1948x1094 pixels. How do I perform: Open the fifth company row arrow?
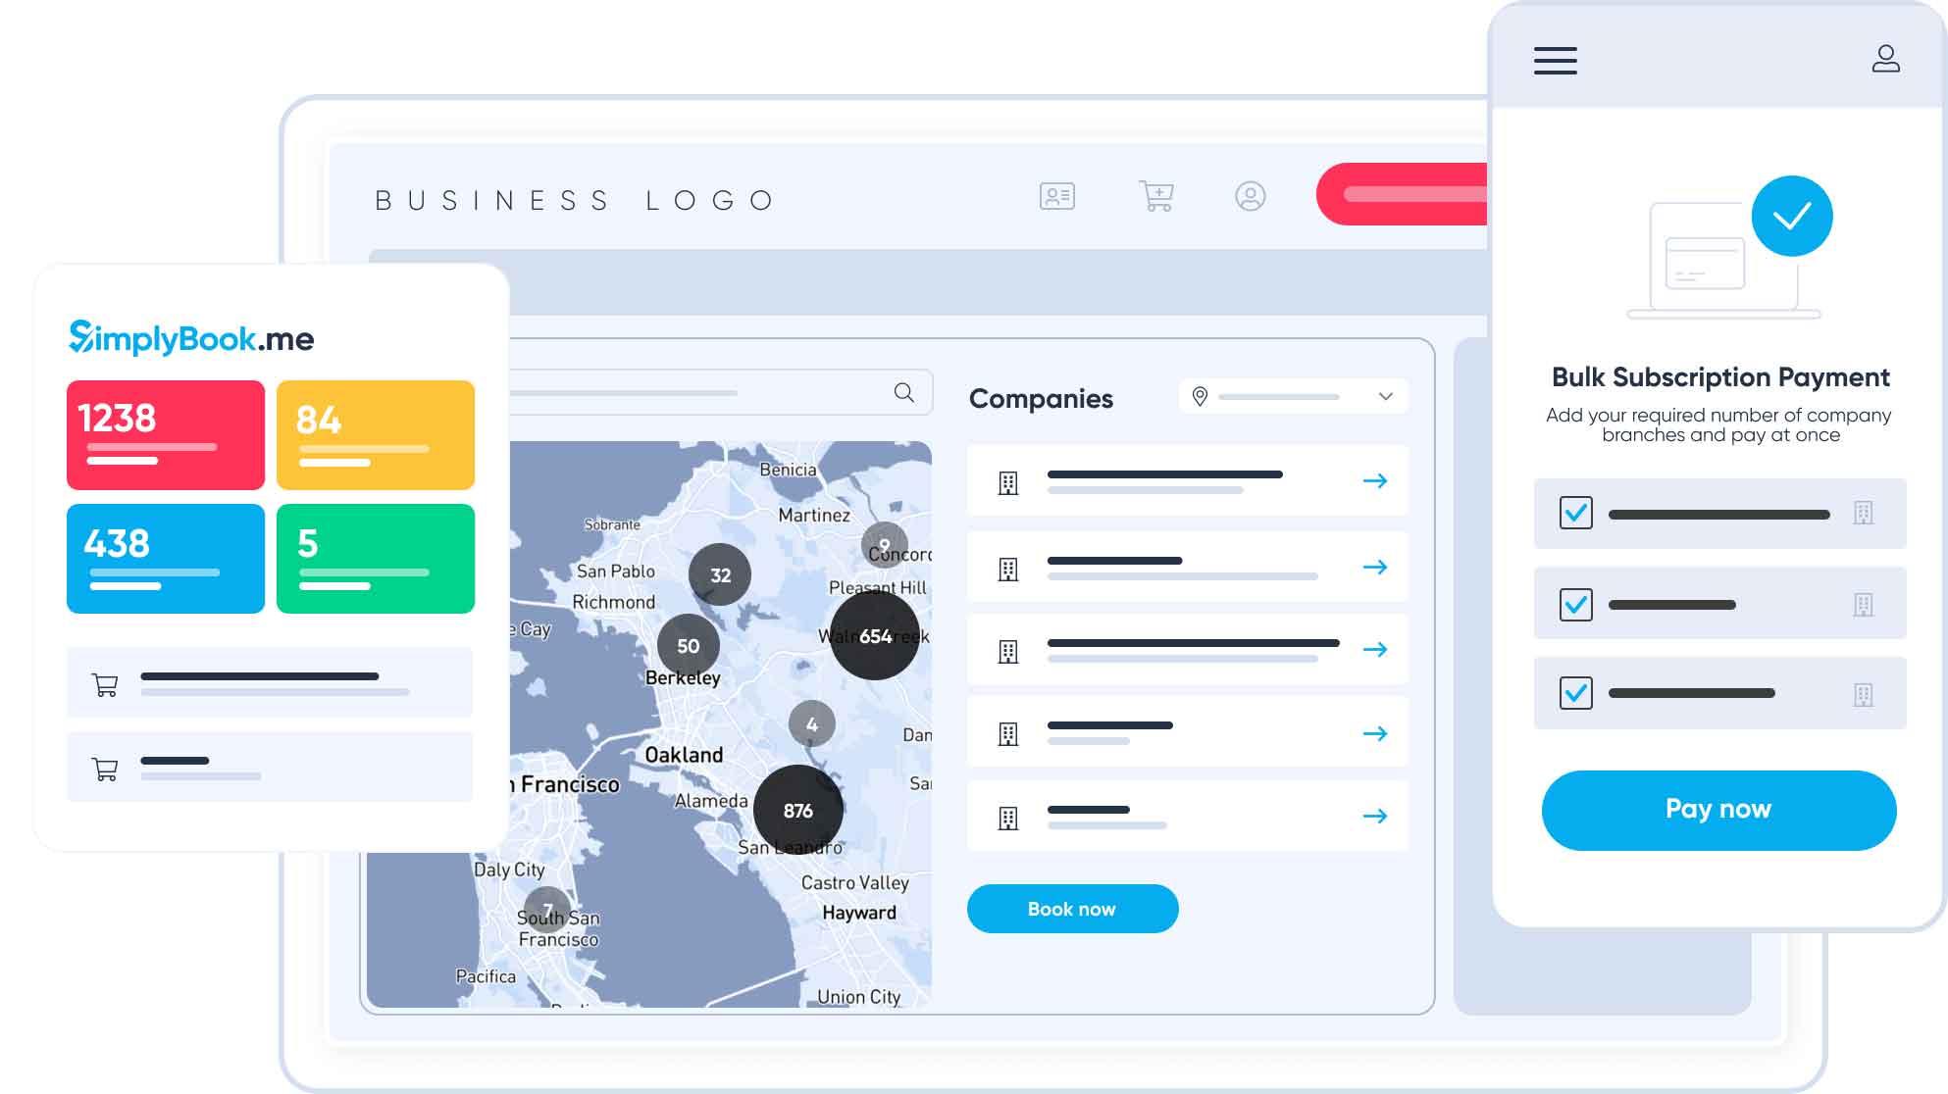pos(1375,816)
